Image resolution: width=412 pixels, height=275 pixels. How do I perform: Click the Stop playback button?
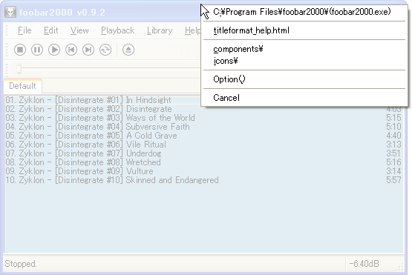click(20, 50)
